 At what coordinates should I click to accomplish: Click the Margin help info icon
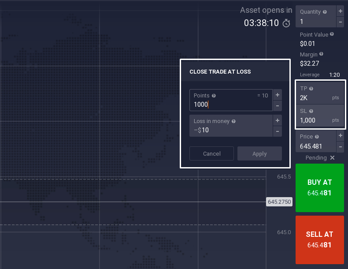click(x=321, y=54)
